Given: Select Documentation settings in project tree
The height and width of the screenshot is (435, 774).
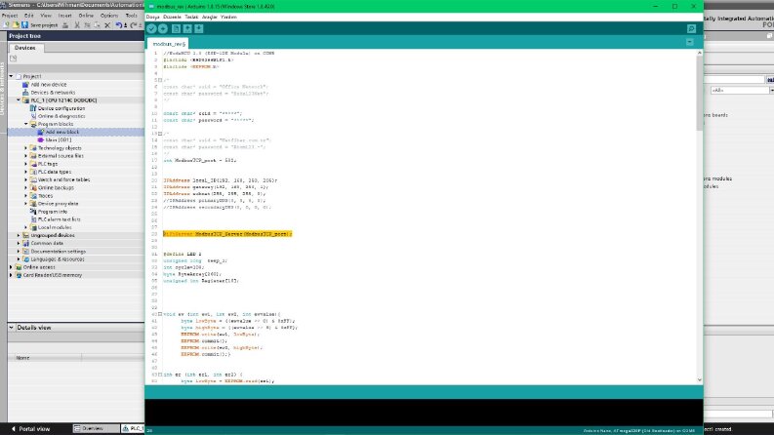Looking at the screenshot, I should click(58, 251).
